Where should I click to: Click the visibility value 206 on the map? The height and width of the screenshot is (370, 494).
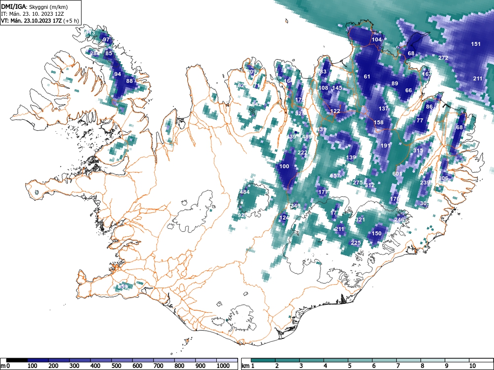tap(443, 178)
